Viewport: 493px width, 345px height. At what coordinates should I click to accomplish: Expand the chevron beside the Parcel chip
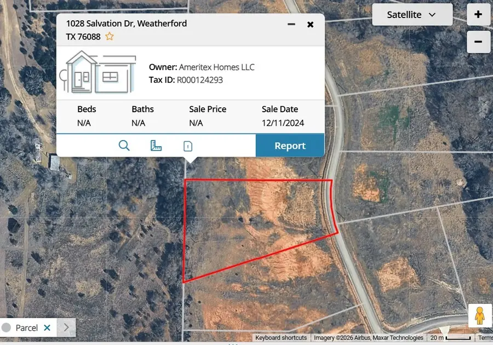[x=66, y=327]
